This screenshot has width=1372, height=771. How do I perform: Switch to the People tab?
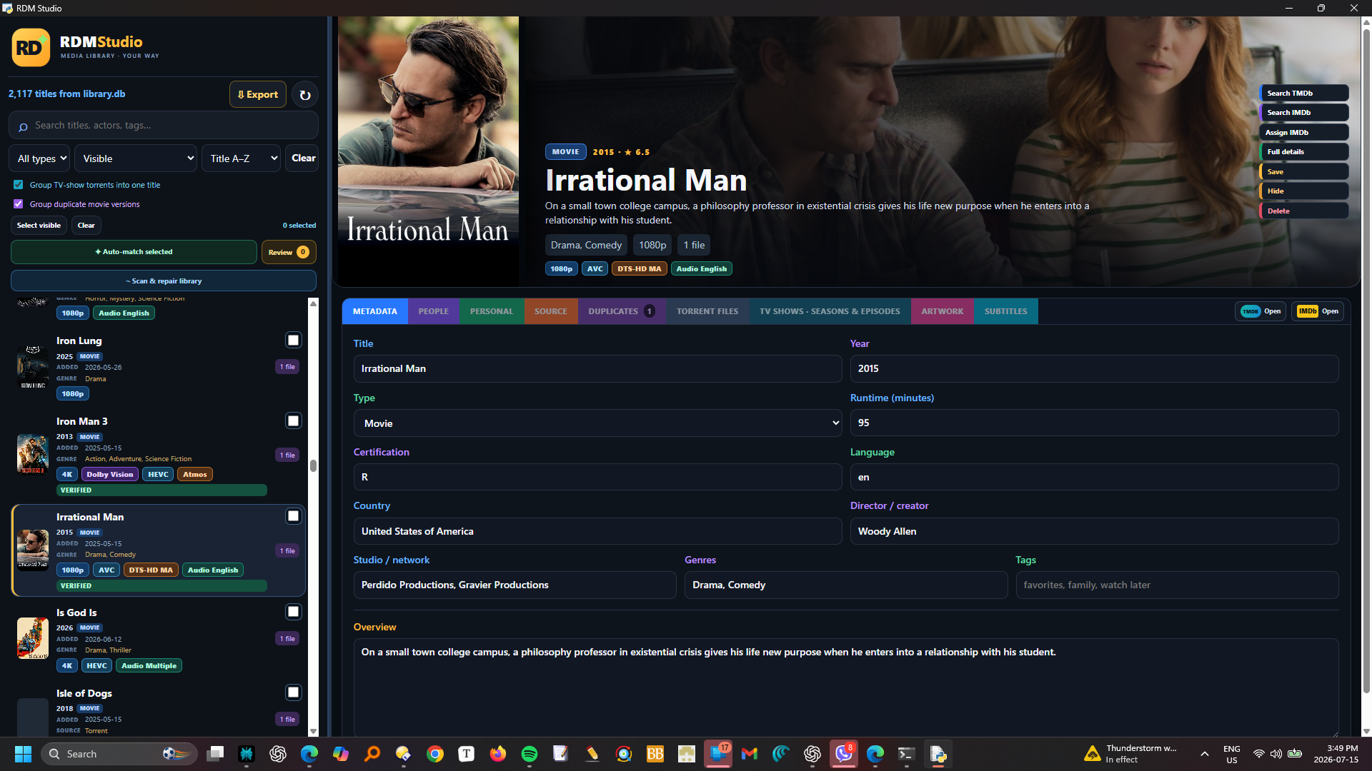pos(434,311)
